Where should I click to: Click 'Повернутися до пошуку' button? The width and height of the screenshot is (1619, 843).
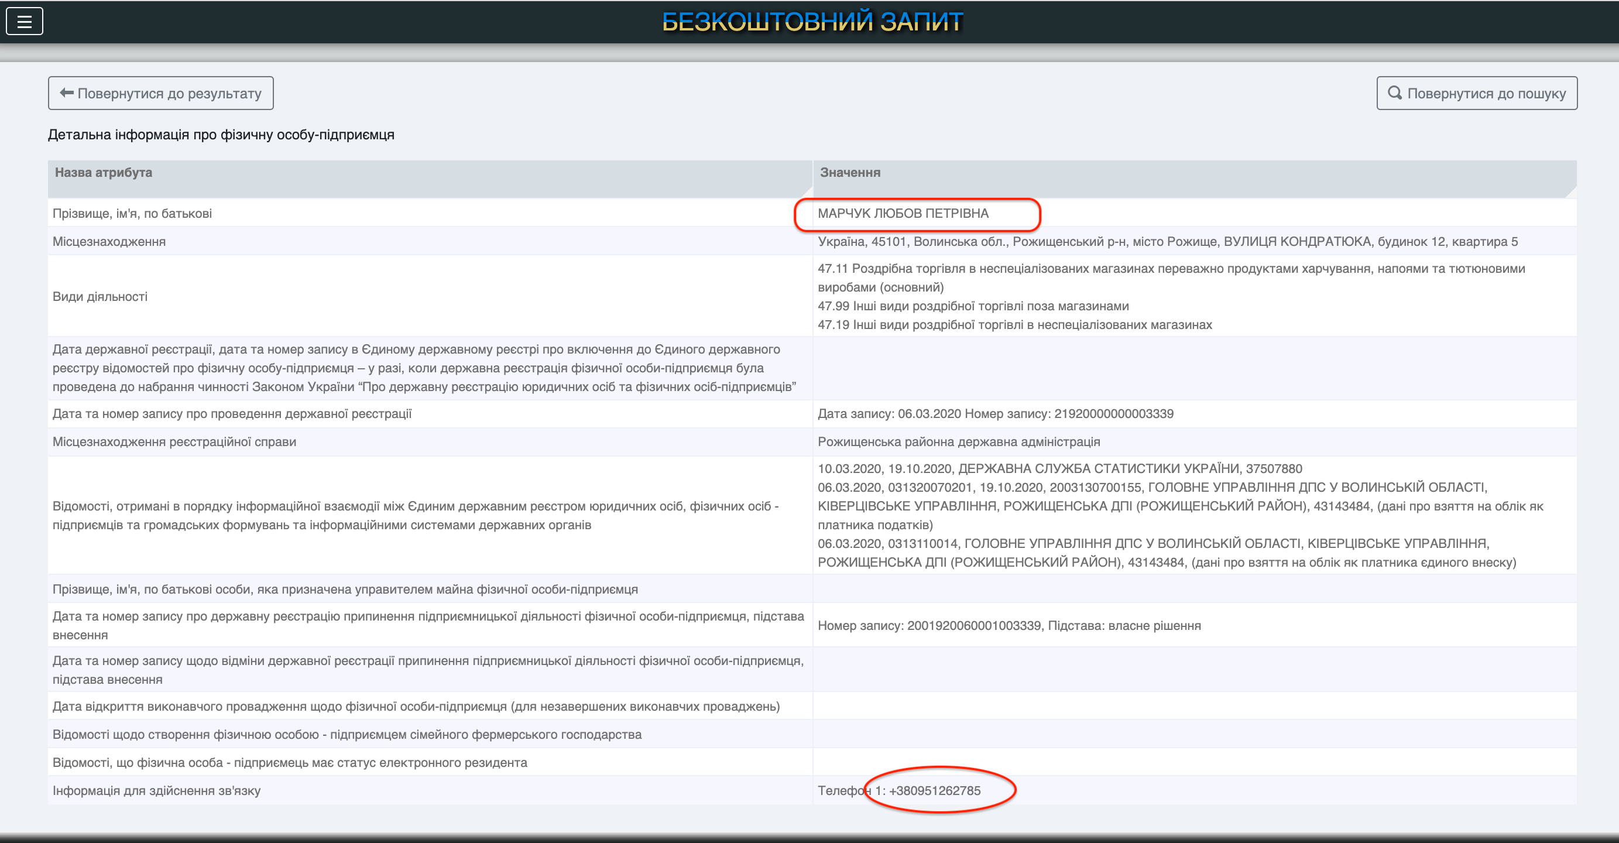click(1476, 93)
